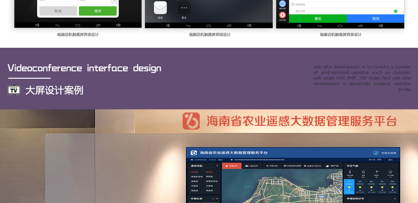Switch to the red 种植分布 tab

point(232,166)
